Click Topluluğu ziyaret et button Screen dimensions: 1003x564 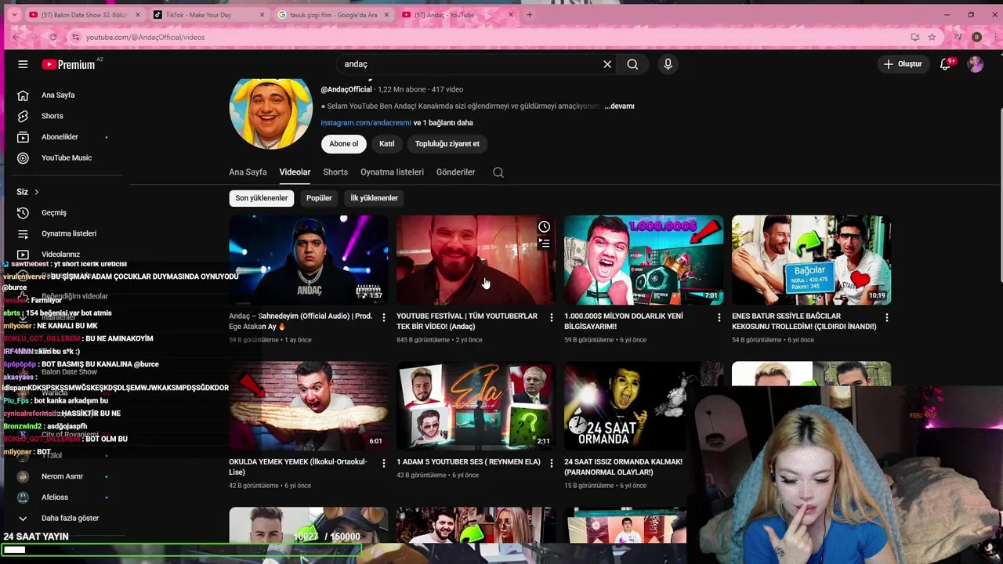(447, 143)
